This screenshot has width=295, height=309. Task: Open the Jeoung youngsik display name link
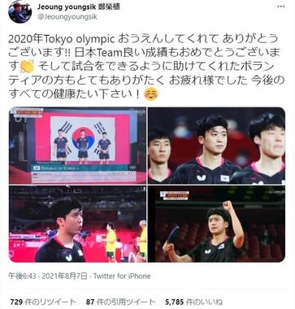79,7
